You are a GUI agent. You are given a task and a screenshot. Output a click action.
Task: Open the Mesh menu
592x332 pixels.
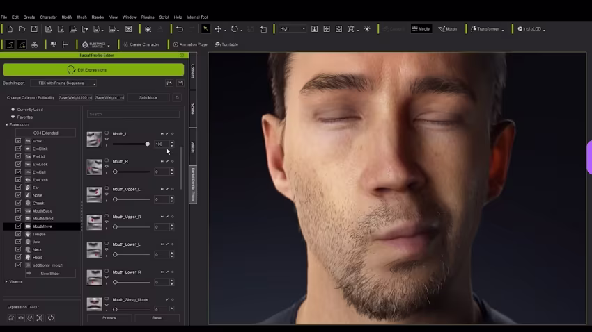click(x=82, y=17)
